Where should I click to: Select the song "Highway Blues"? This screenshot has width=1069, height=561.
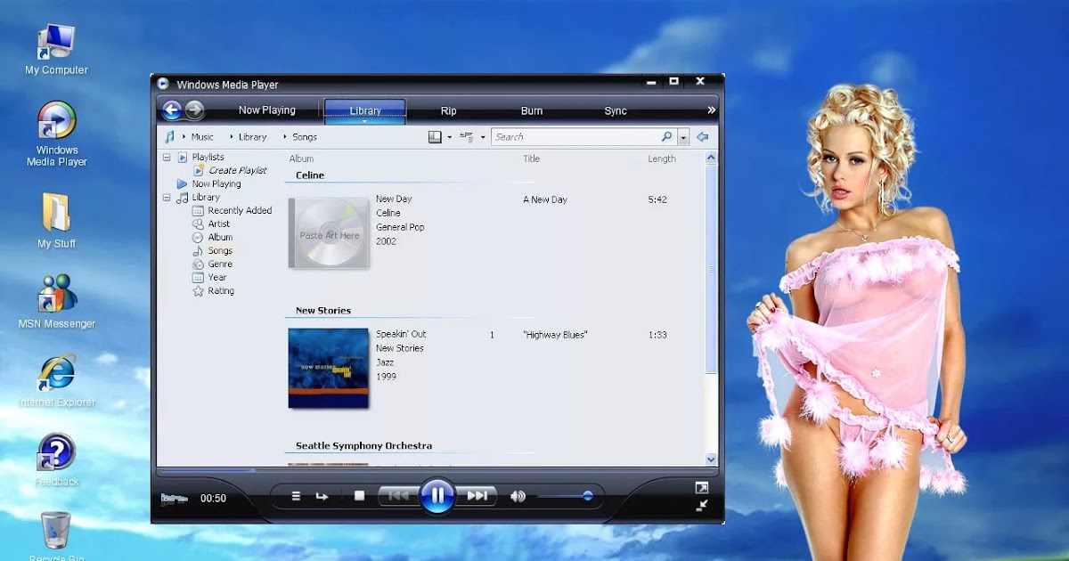point(555,335)
